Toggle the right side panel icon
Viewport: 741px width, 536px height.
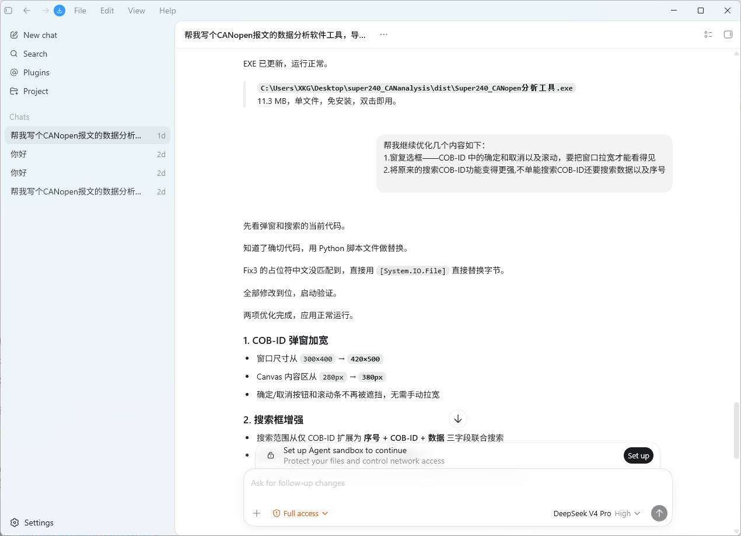click(728, 34)
